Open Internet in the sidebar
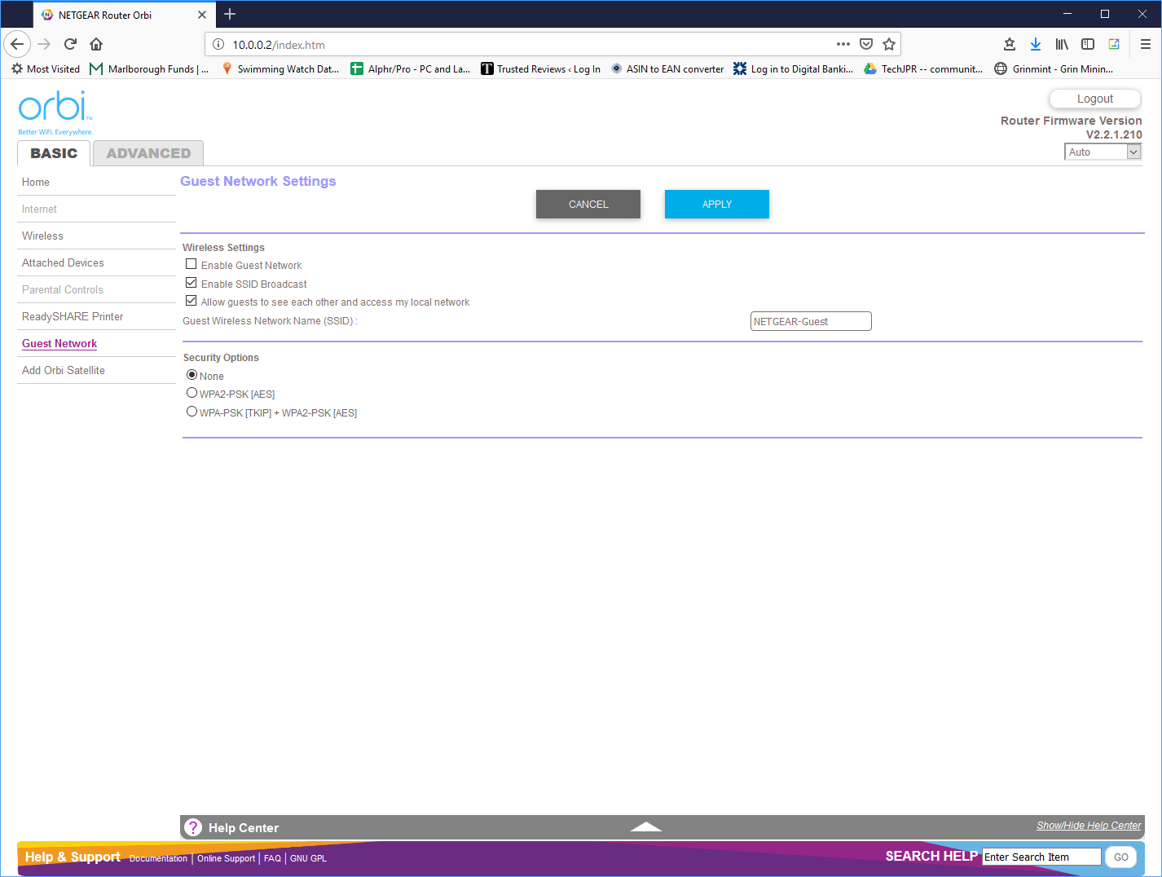The image size is (1162, 877). (x=39, y=209)
